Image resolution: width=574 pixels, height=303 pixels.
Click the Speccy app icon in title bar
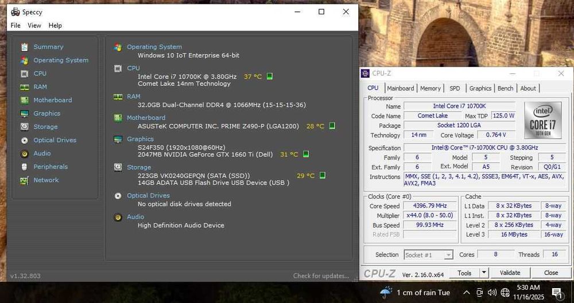coord(15,12)
